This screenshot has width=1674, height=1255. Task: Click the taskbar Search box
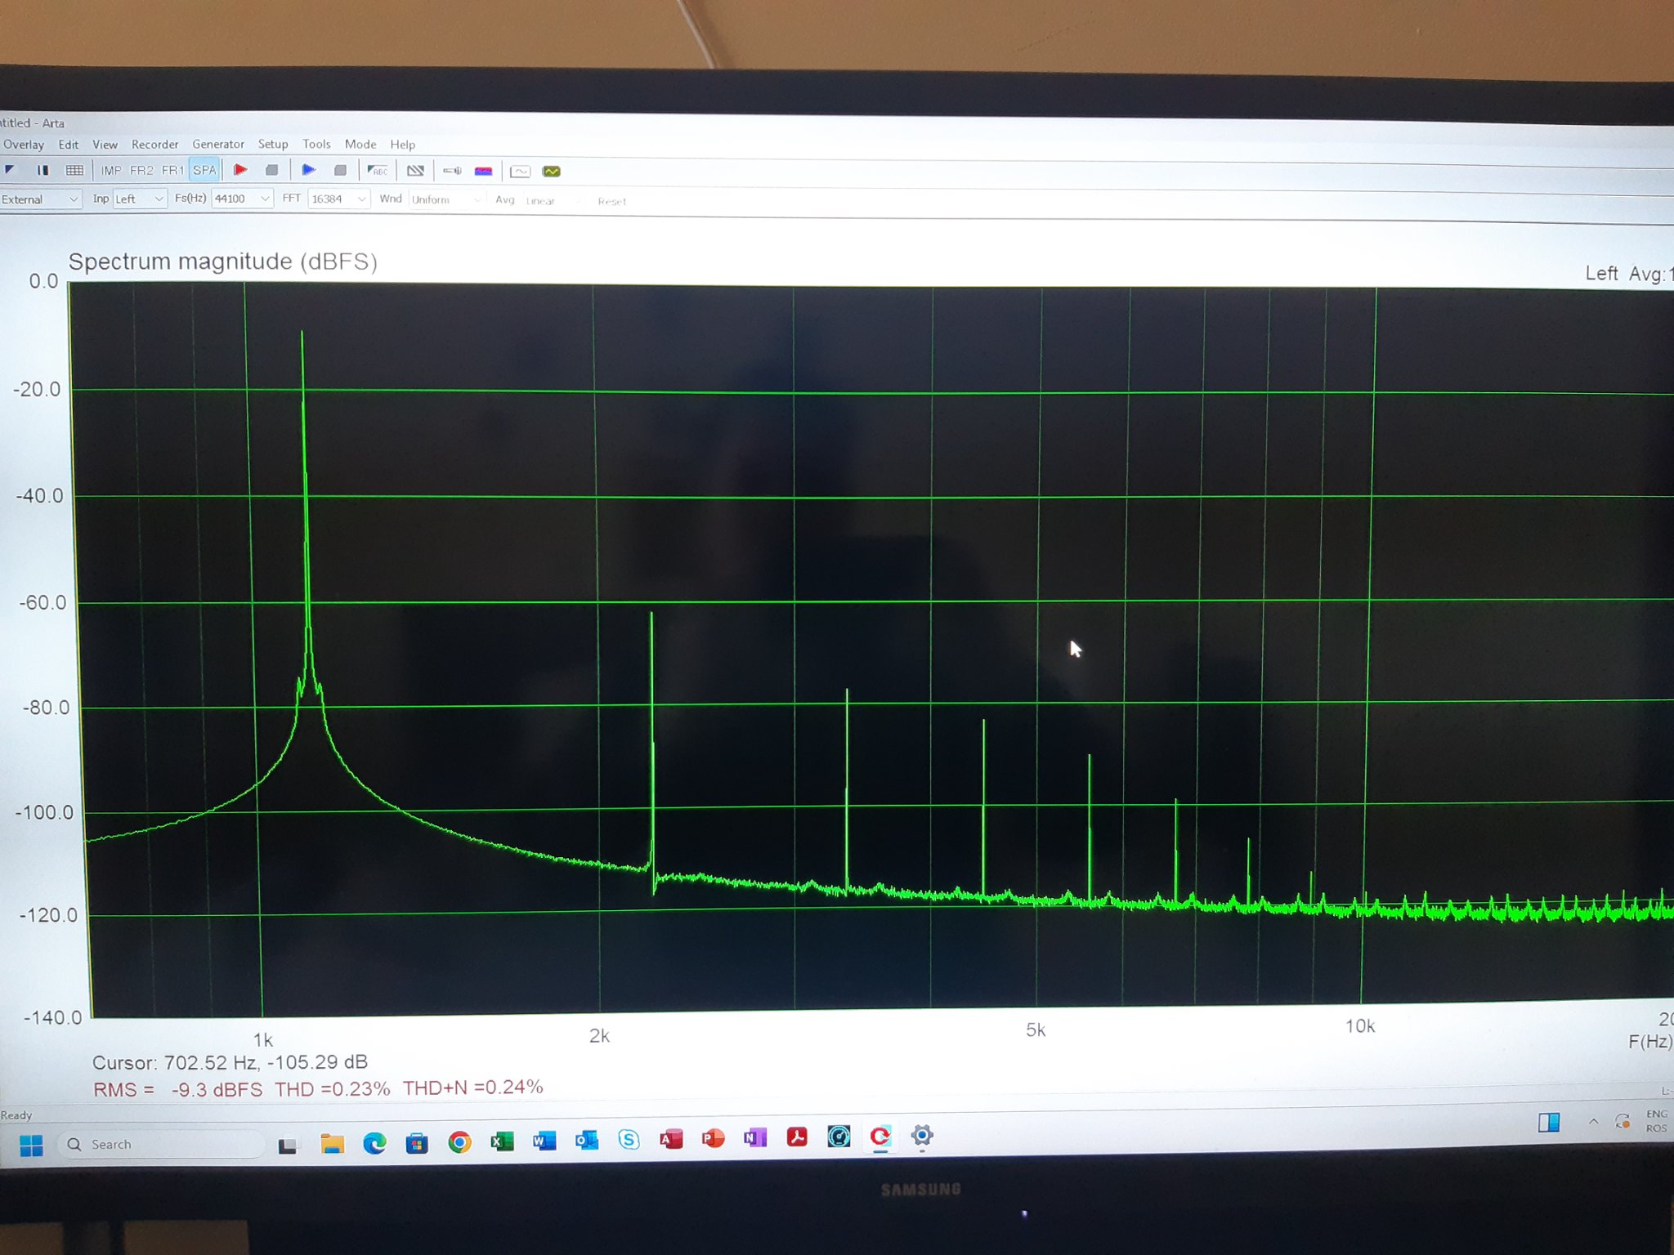[x=162, y=1144]
